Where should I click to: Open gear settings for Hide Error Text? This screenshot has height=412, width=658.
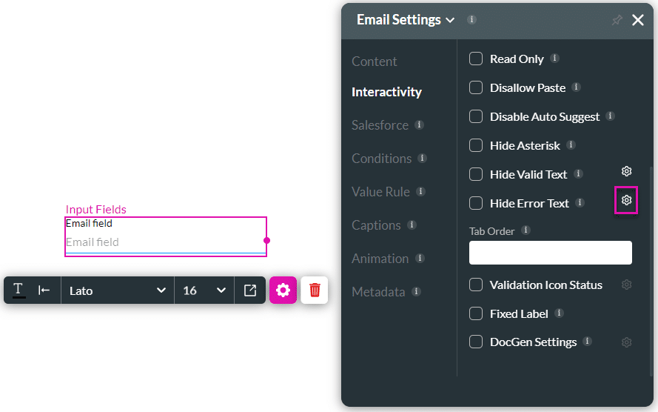click(626, 200)
